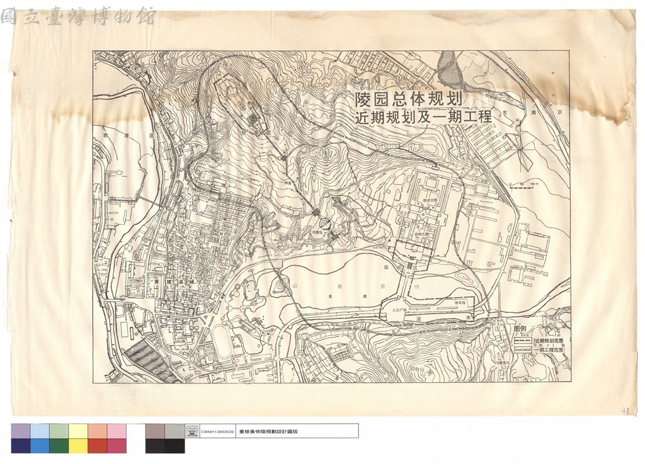
Task: Click the 重修黃帝陵規劃設計圖版 caption text
Action: point(268,431)
